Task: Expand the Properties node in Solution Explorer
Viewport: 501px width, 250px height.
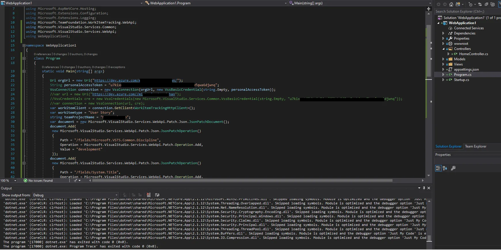Action: point(443,38)
